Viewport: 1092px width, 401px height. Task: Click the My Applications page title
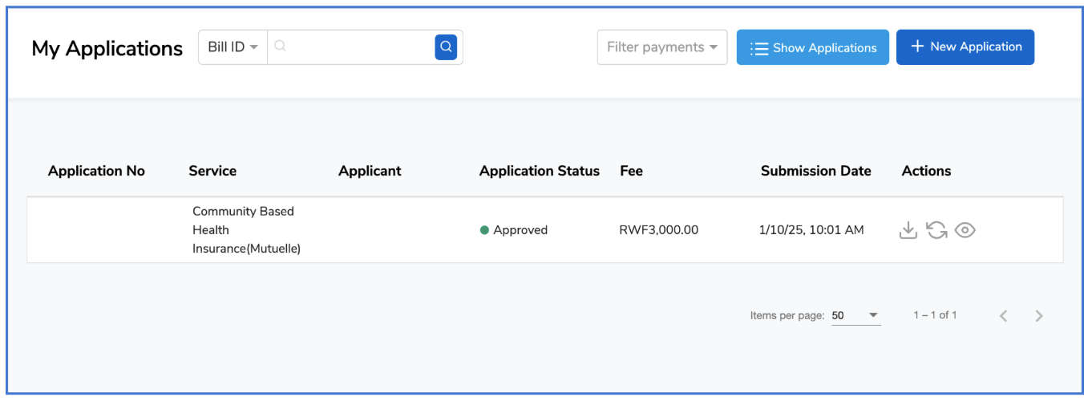[x=107, y=49]
